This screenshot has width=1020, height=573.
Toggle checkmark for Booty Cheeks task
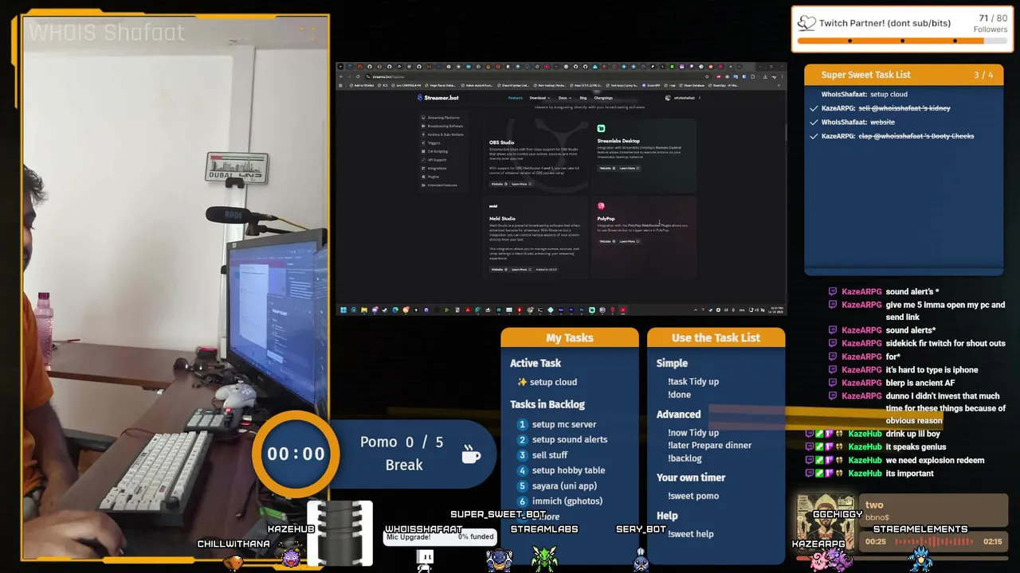point(814,136)
